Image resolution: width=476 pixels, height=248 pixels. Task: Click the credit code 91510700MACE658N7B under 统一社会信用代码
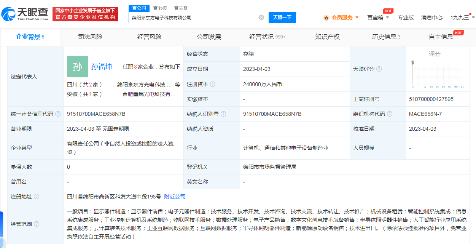click(96, 114)
